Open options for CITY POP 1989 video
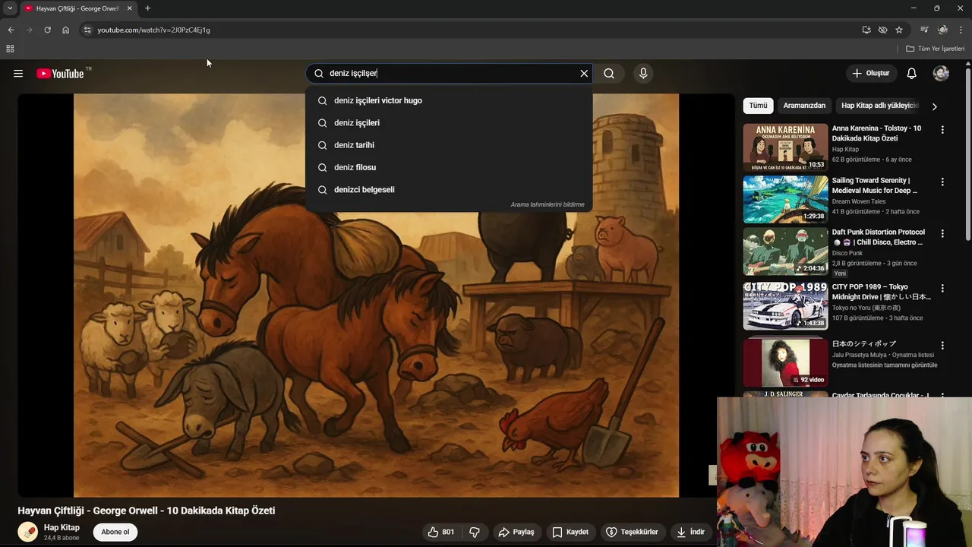972x547 pixels. tap(942, 289)
